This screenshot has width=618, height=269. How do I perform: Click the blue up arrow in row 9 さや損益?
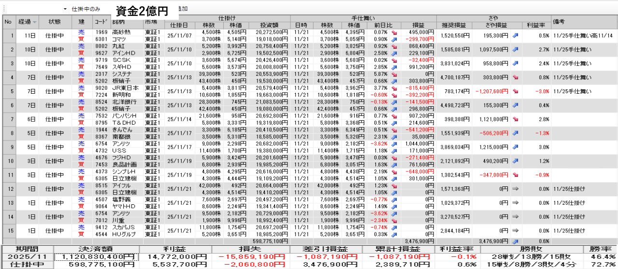[x=515, y=147]
